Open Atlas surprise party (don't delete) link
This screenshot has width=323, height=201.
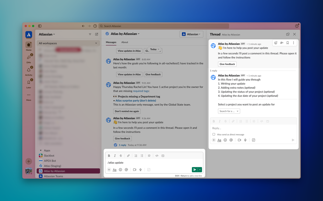click(136, 100)
